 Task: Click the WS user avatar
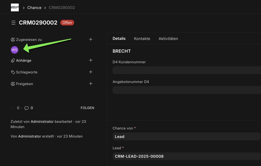click(x=15, y=50)
